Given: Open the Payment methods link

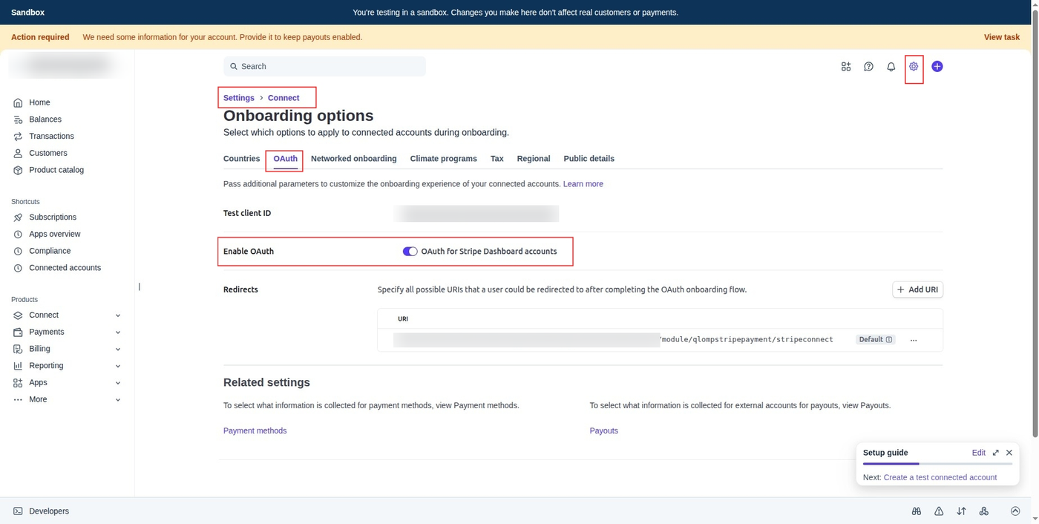Looking at the screenshot, I should 255,431.
